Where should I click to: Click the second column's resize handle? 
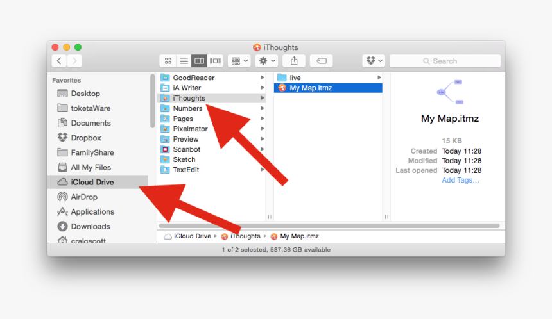[x=386, y=217]
